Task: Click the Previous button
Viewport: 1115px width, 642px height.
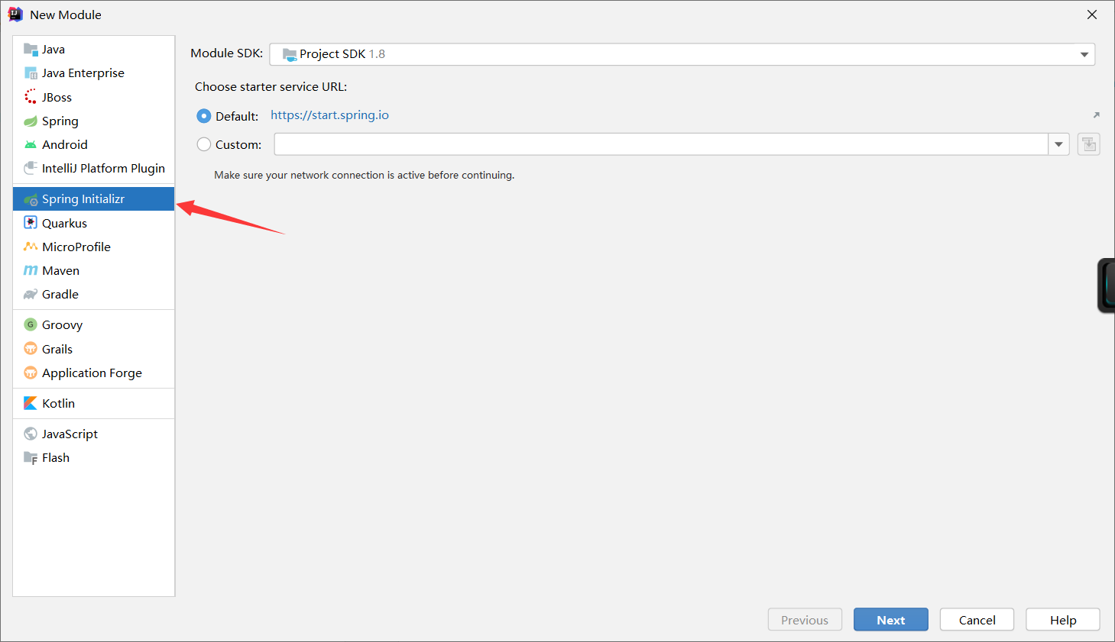Action: [x=805, y=620]
